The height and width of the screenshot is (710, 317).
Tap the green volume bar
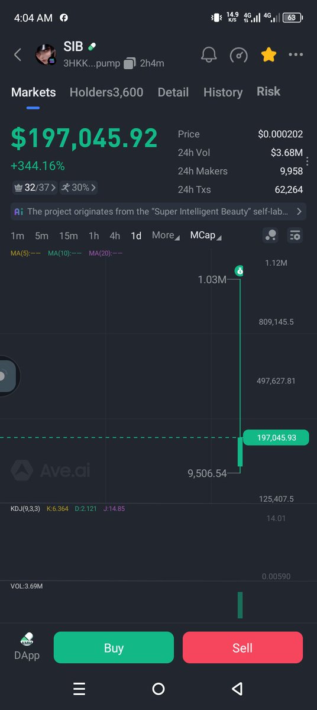coord(240,605)
